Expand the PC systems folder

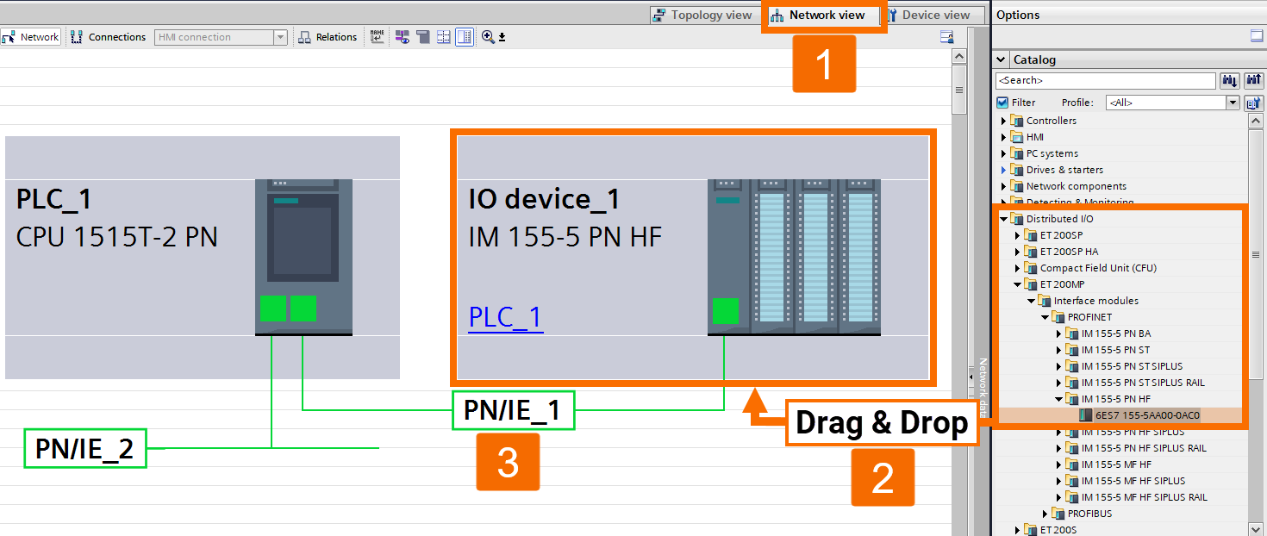pyautogui.click(x=1004, y=153)
